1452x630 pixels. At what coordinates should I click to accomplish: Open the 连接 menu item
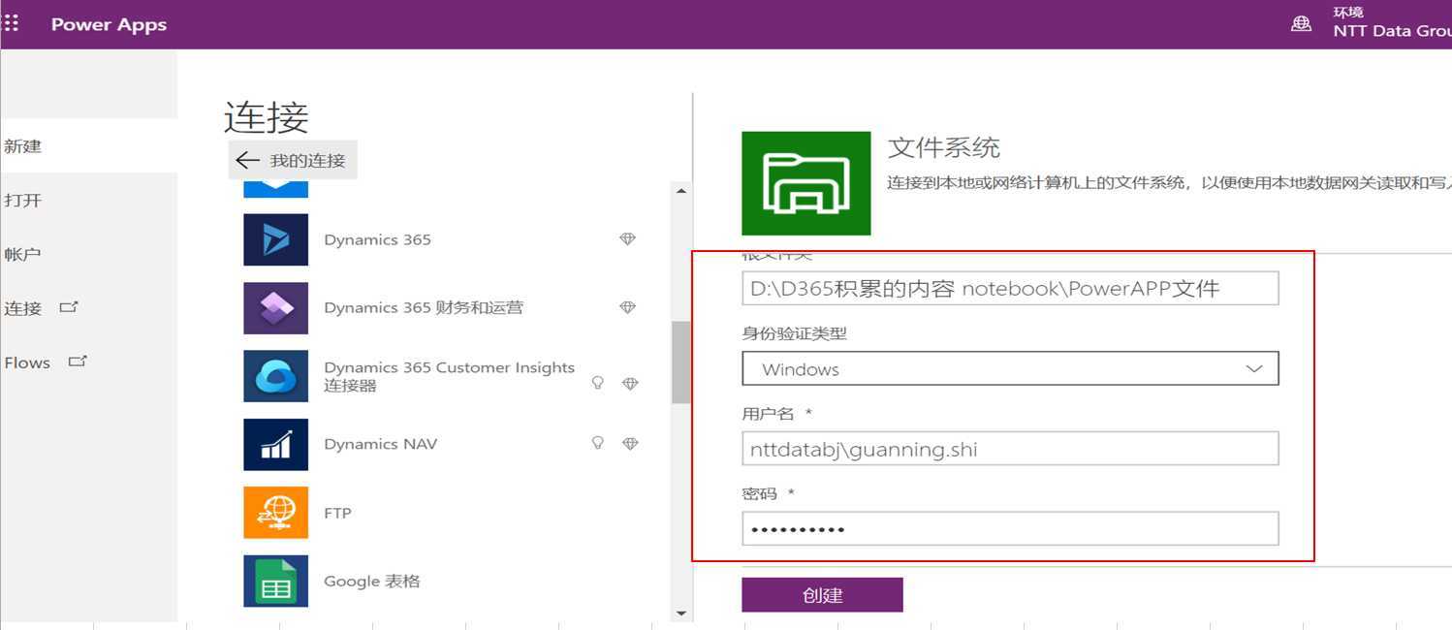[x=89, y=308]
